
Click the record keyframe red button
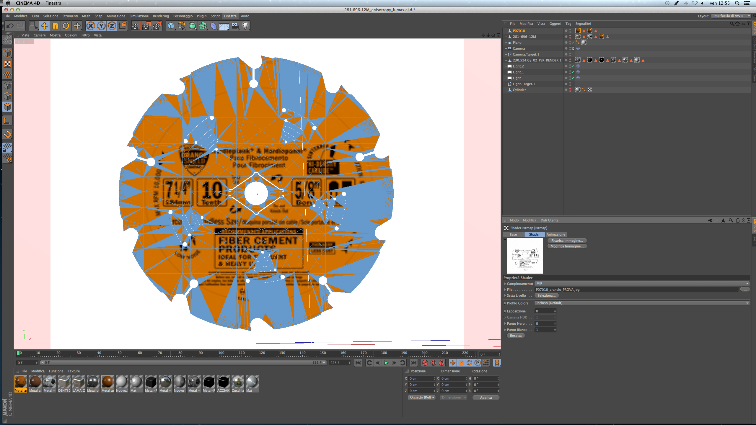pyautogui.click(x=425, y=363)
